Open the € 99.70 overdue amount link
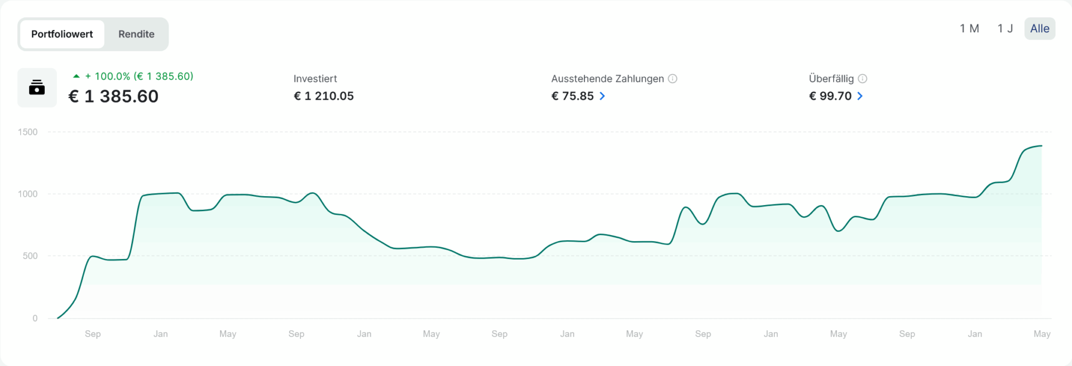Image resolution: width=1072 pixels, height=366 pixels. point(830,96)
